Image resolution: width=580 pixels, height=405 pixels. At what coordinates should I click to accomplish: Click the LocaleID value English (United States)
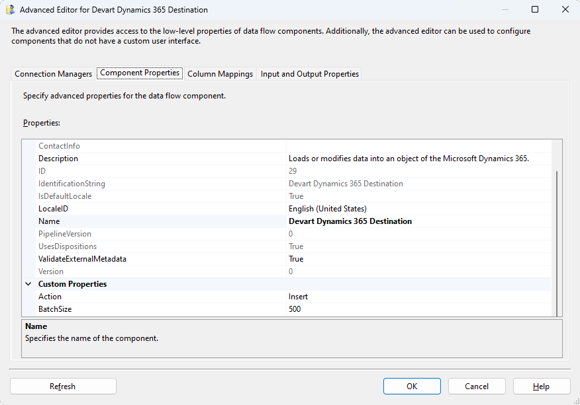point(417,209)
